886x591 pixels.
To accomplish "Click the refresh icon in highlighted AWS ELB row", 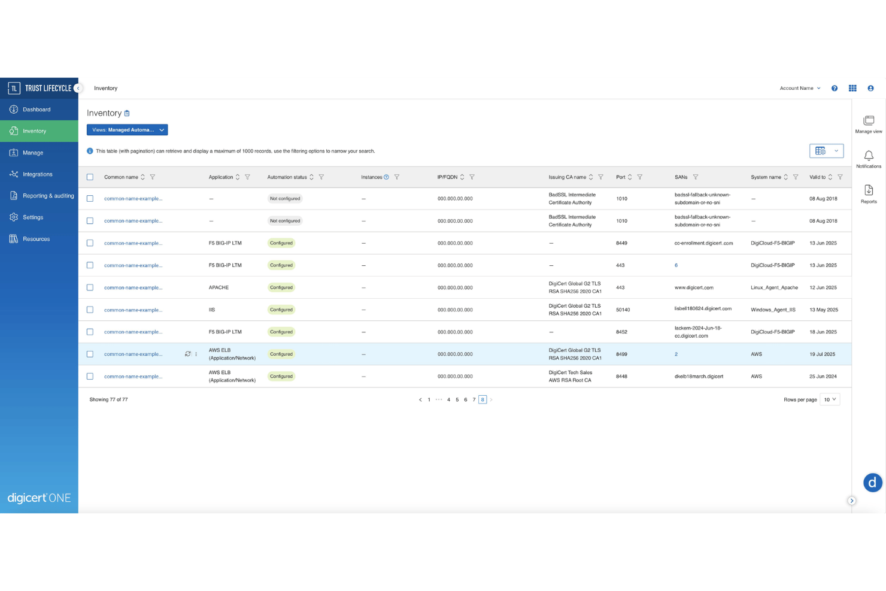I will [188, 354].
